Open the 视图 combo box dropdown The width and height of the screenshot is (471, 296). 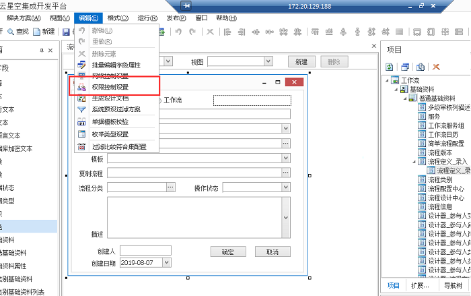(x=268, y=61)
